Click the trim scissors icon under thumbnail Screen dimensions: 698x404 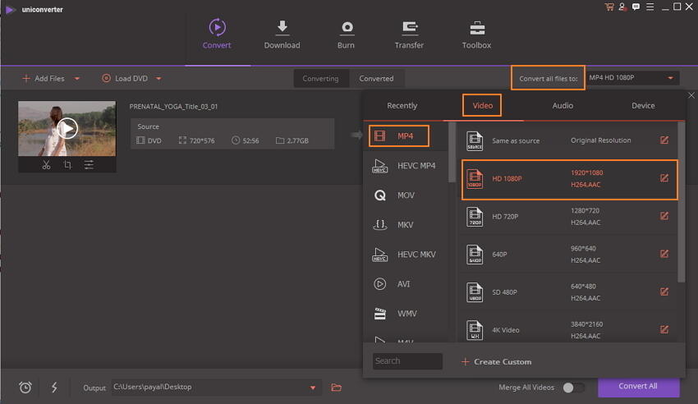[x=46, y=164]
